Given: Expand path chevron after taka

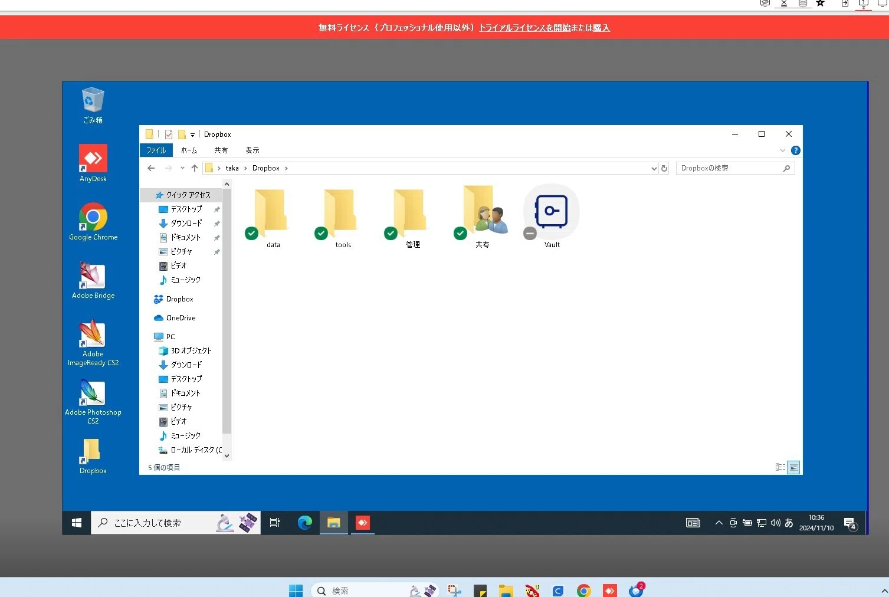Looking at the screenshot, I should coord(245,168).
